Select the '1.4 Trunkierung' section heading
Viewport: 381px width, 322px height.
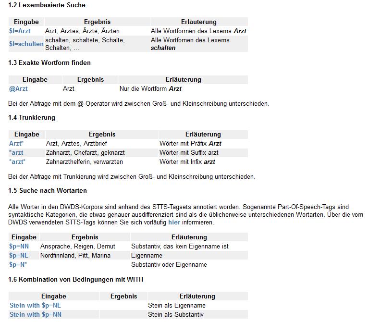click(x=32, y=118)
